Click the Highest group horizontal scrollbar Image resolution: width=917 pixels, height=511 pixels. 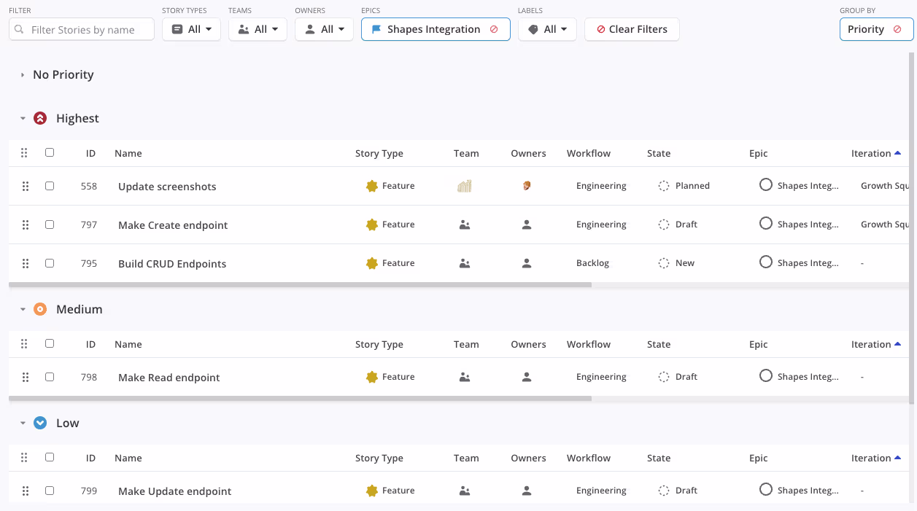[300, 284]
